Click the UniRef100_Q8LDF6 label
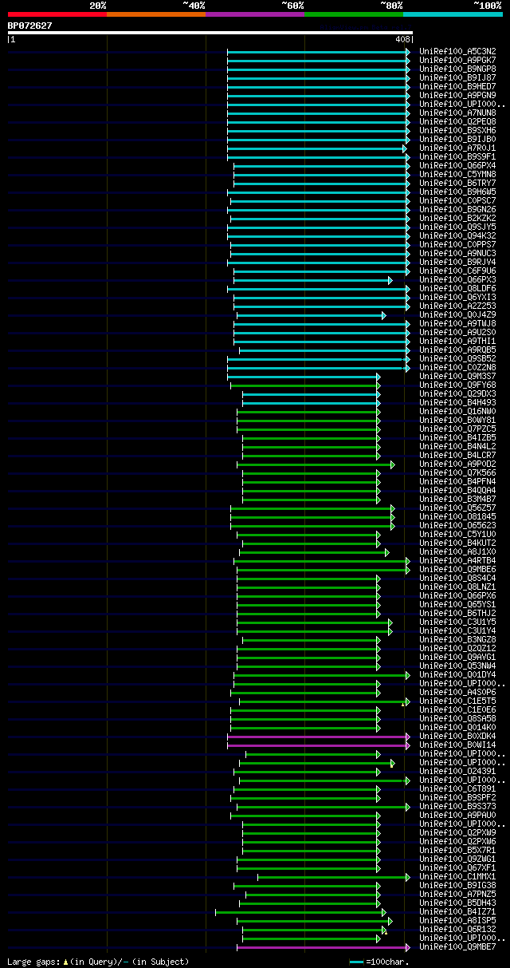Screen dimensions: 510x968 (457, 288)
